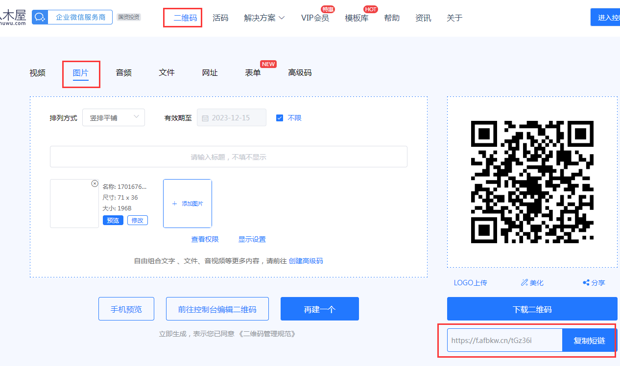Switch to the 音频 tab
Viewport: 620px width, 366px height.
(123, 73)
